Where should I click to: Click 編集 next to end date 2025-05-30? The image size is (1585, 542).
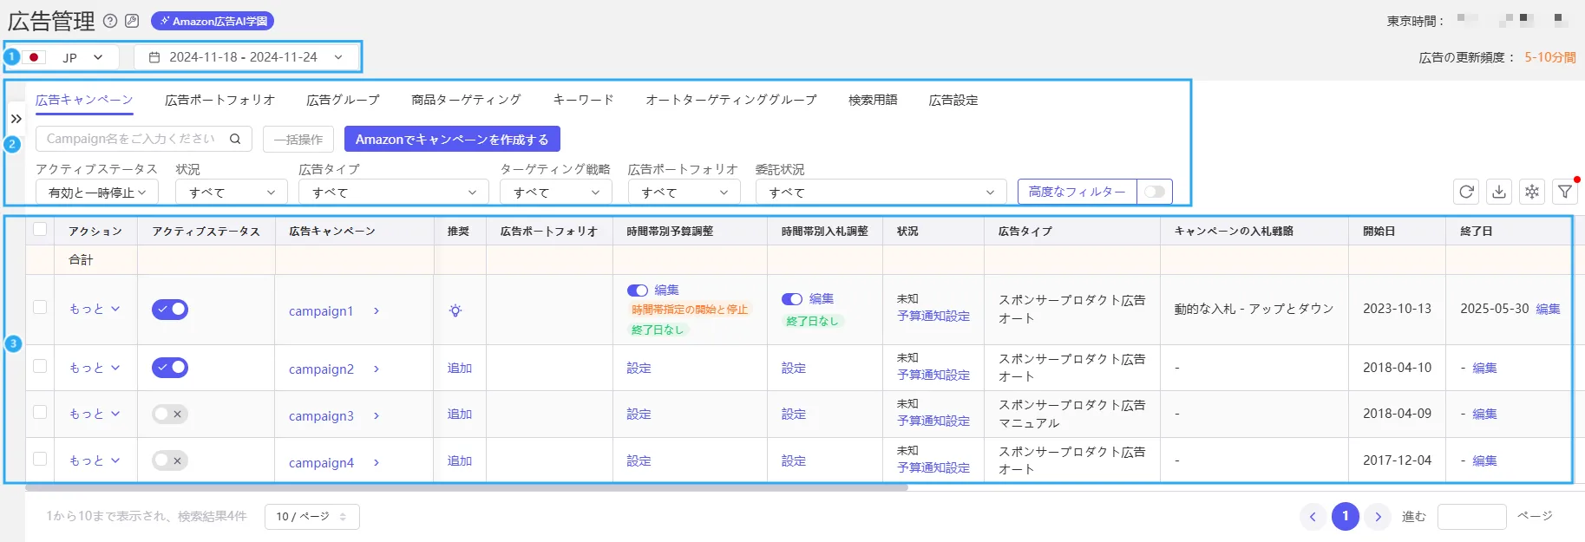click(1549, 309)
